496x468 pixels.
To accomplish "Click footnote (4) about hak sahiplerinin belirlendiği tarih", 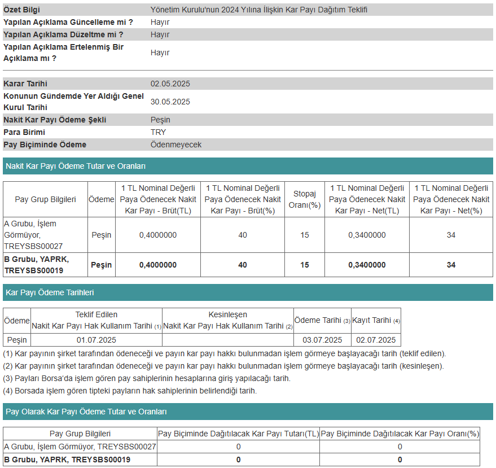I will (130, 391).
